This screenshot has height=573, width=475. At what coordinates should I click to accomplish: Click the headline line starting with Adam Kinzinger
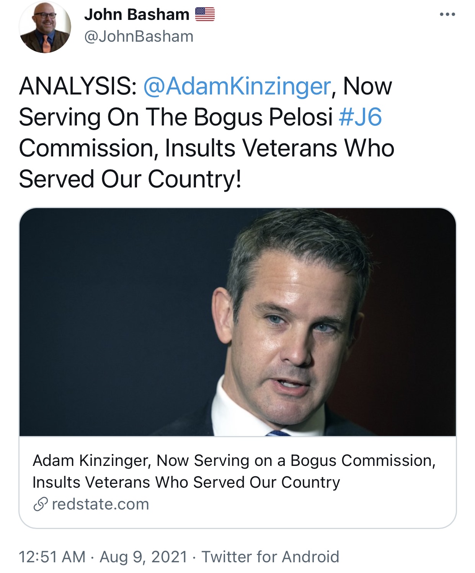[x=234, y=461]
